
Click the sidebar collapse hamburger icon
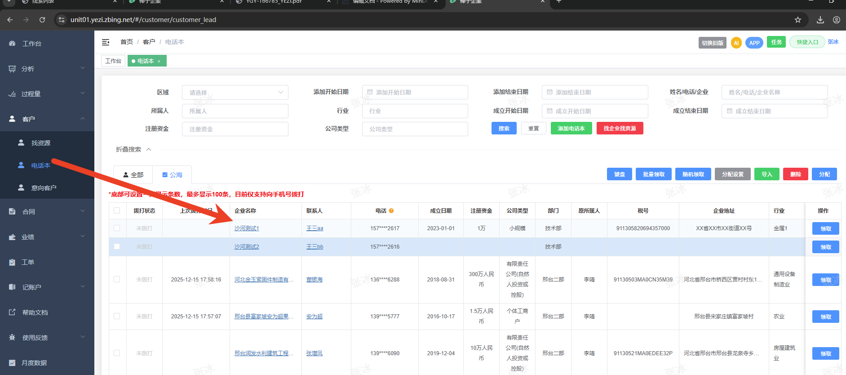pyautogui.click(x=106, y=42)
